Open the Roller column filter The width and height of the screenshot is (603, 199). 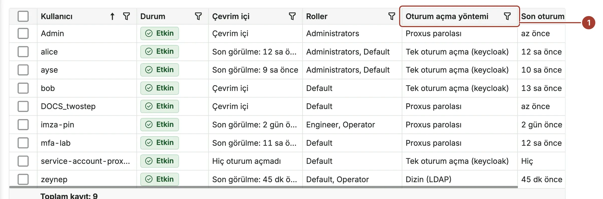[392, 16]
